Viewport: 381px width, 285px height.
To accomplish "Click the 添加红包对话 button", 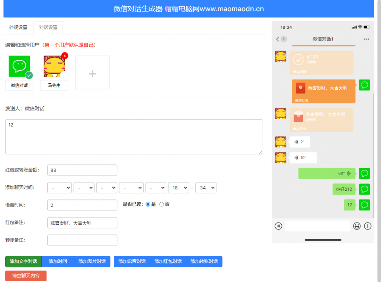I will tap(168, 262).
